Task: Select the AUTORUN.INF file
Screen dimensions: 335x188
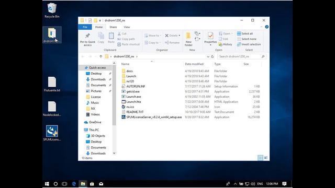Action: point(136,86)
